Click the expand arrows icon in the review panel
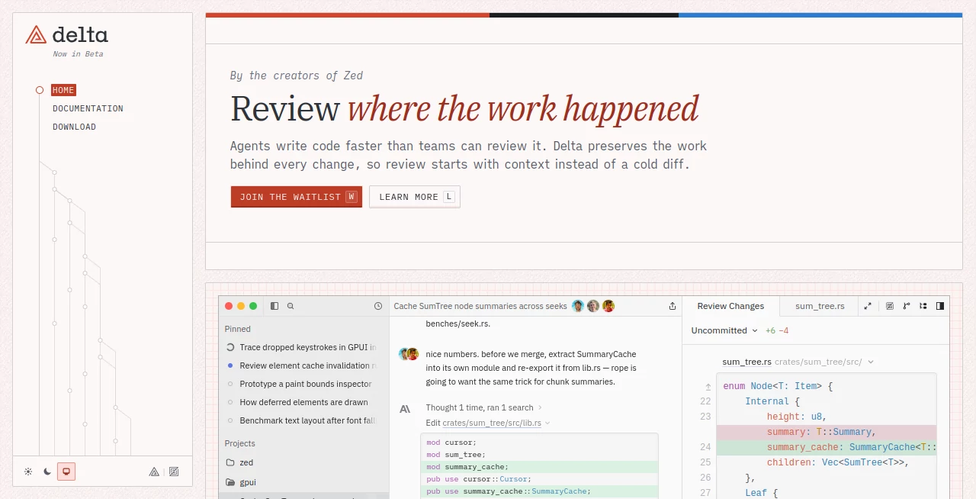Screen dimensions: 976x499 click(868, 306)
